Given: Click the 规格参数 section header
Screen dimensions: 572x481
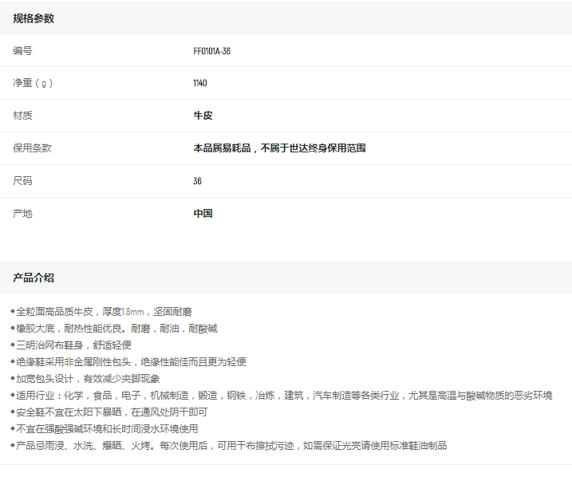Looking at the screenshot, I should coord(34,18).
